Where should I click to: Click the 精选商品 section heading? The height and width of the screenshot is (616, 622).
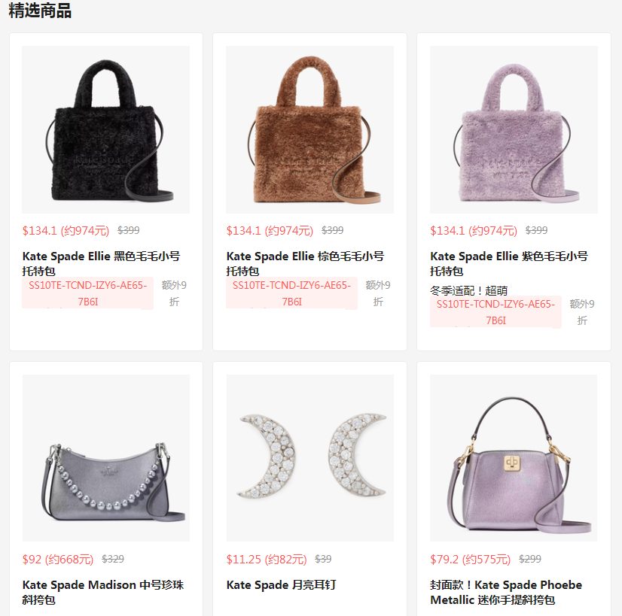(40, 11)
